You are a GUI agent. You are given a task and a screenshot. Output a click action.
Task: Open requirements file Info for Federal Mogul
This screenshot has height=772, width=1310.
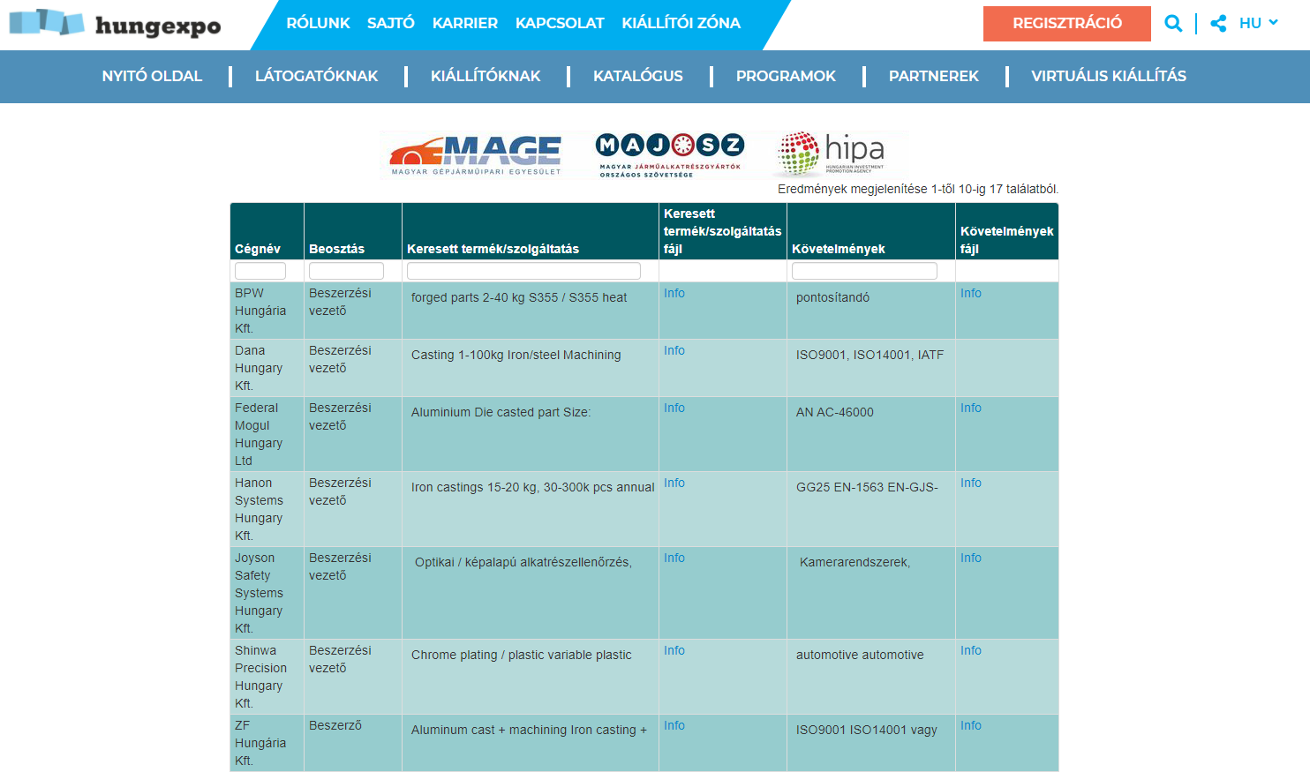click(x=971, y=408)
